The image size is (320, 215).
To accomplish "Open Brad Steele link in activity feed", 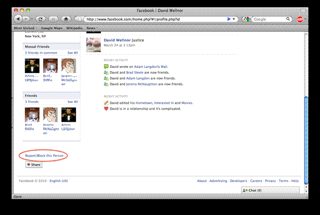I will 135,72.
